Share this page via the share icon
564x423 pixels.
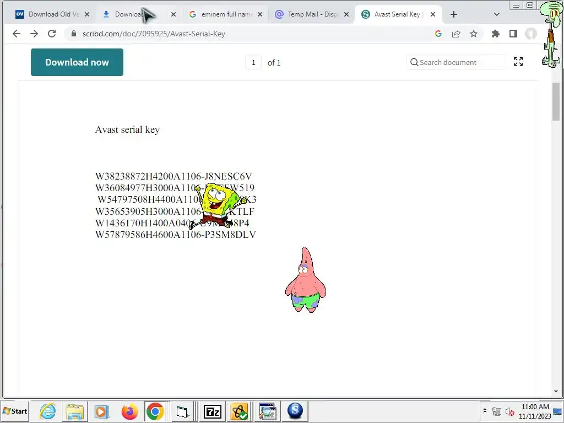[x=456, y=34]
